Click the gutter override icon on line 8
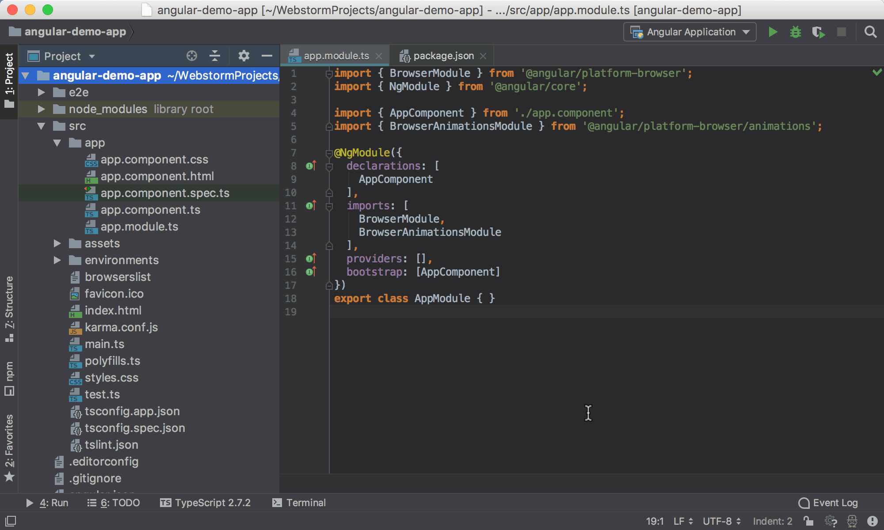Image resolution: width=884 pixels, height=530 pixels. pyautogui.click(x=311, y=166)
